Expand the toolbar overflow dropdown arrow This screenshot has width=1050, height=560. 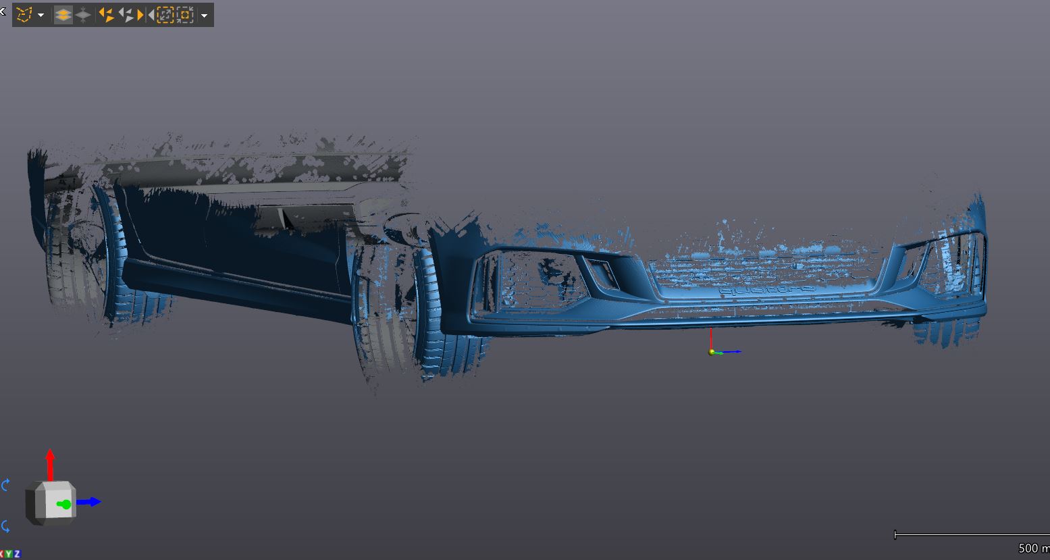(204, 15)
